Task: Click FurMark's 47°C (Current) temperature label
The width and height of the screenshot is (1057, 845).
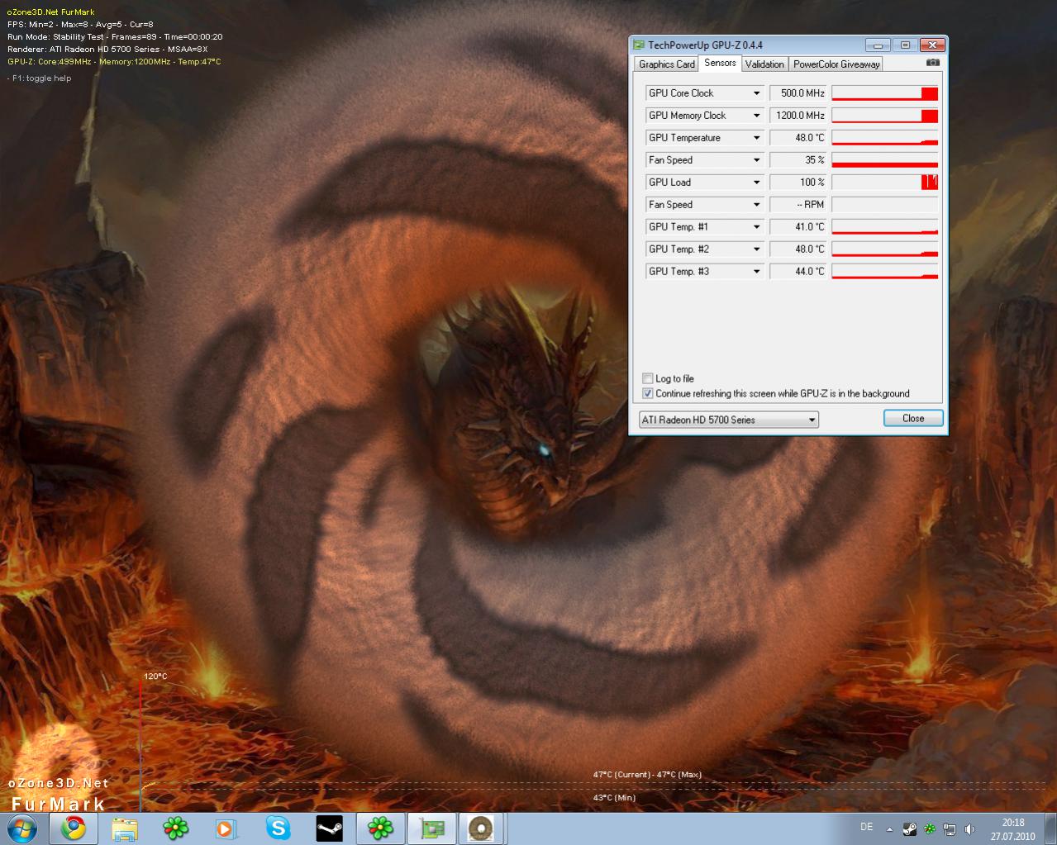Action: point(620,775)
